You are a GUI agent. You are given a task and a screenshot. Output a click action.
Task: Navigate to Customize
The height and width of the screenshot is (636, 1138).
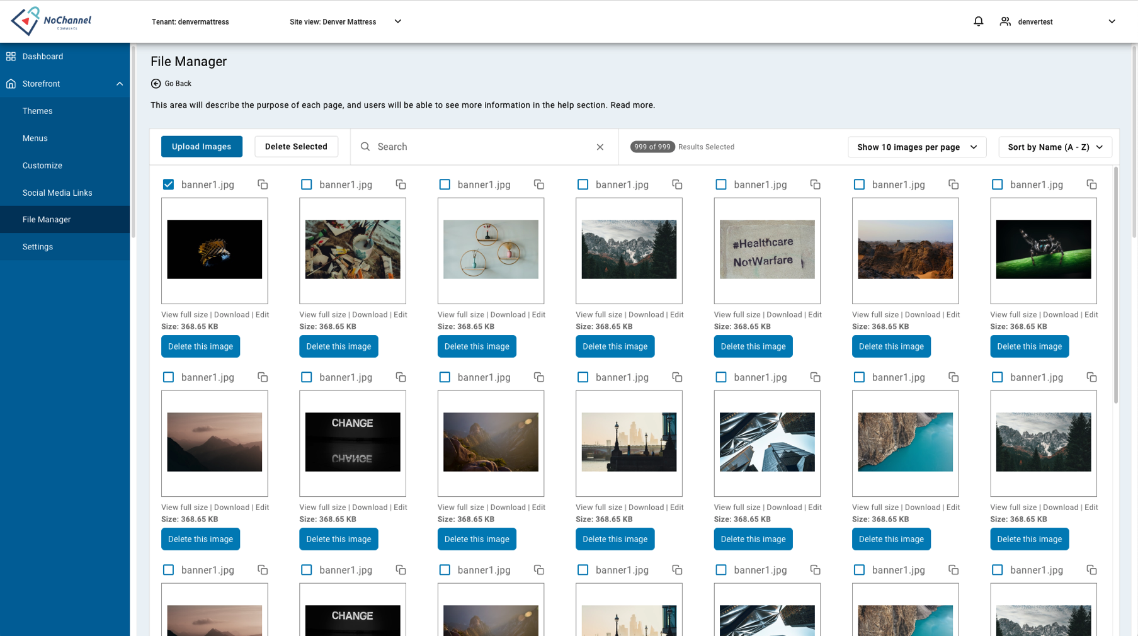click(x=65, y=166)
